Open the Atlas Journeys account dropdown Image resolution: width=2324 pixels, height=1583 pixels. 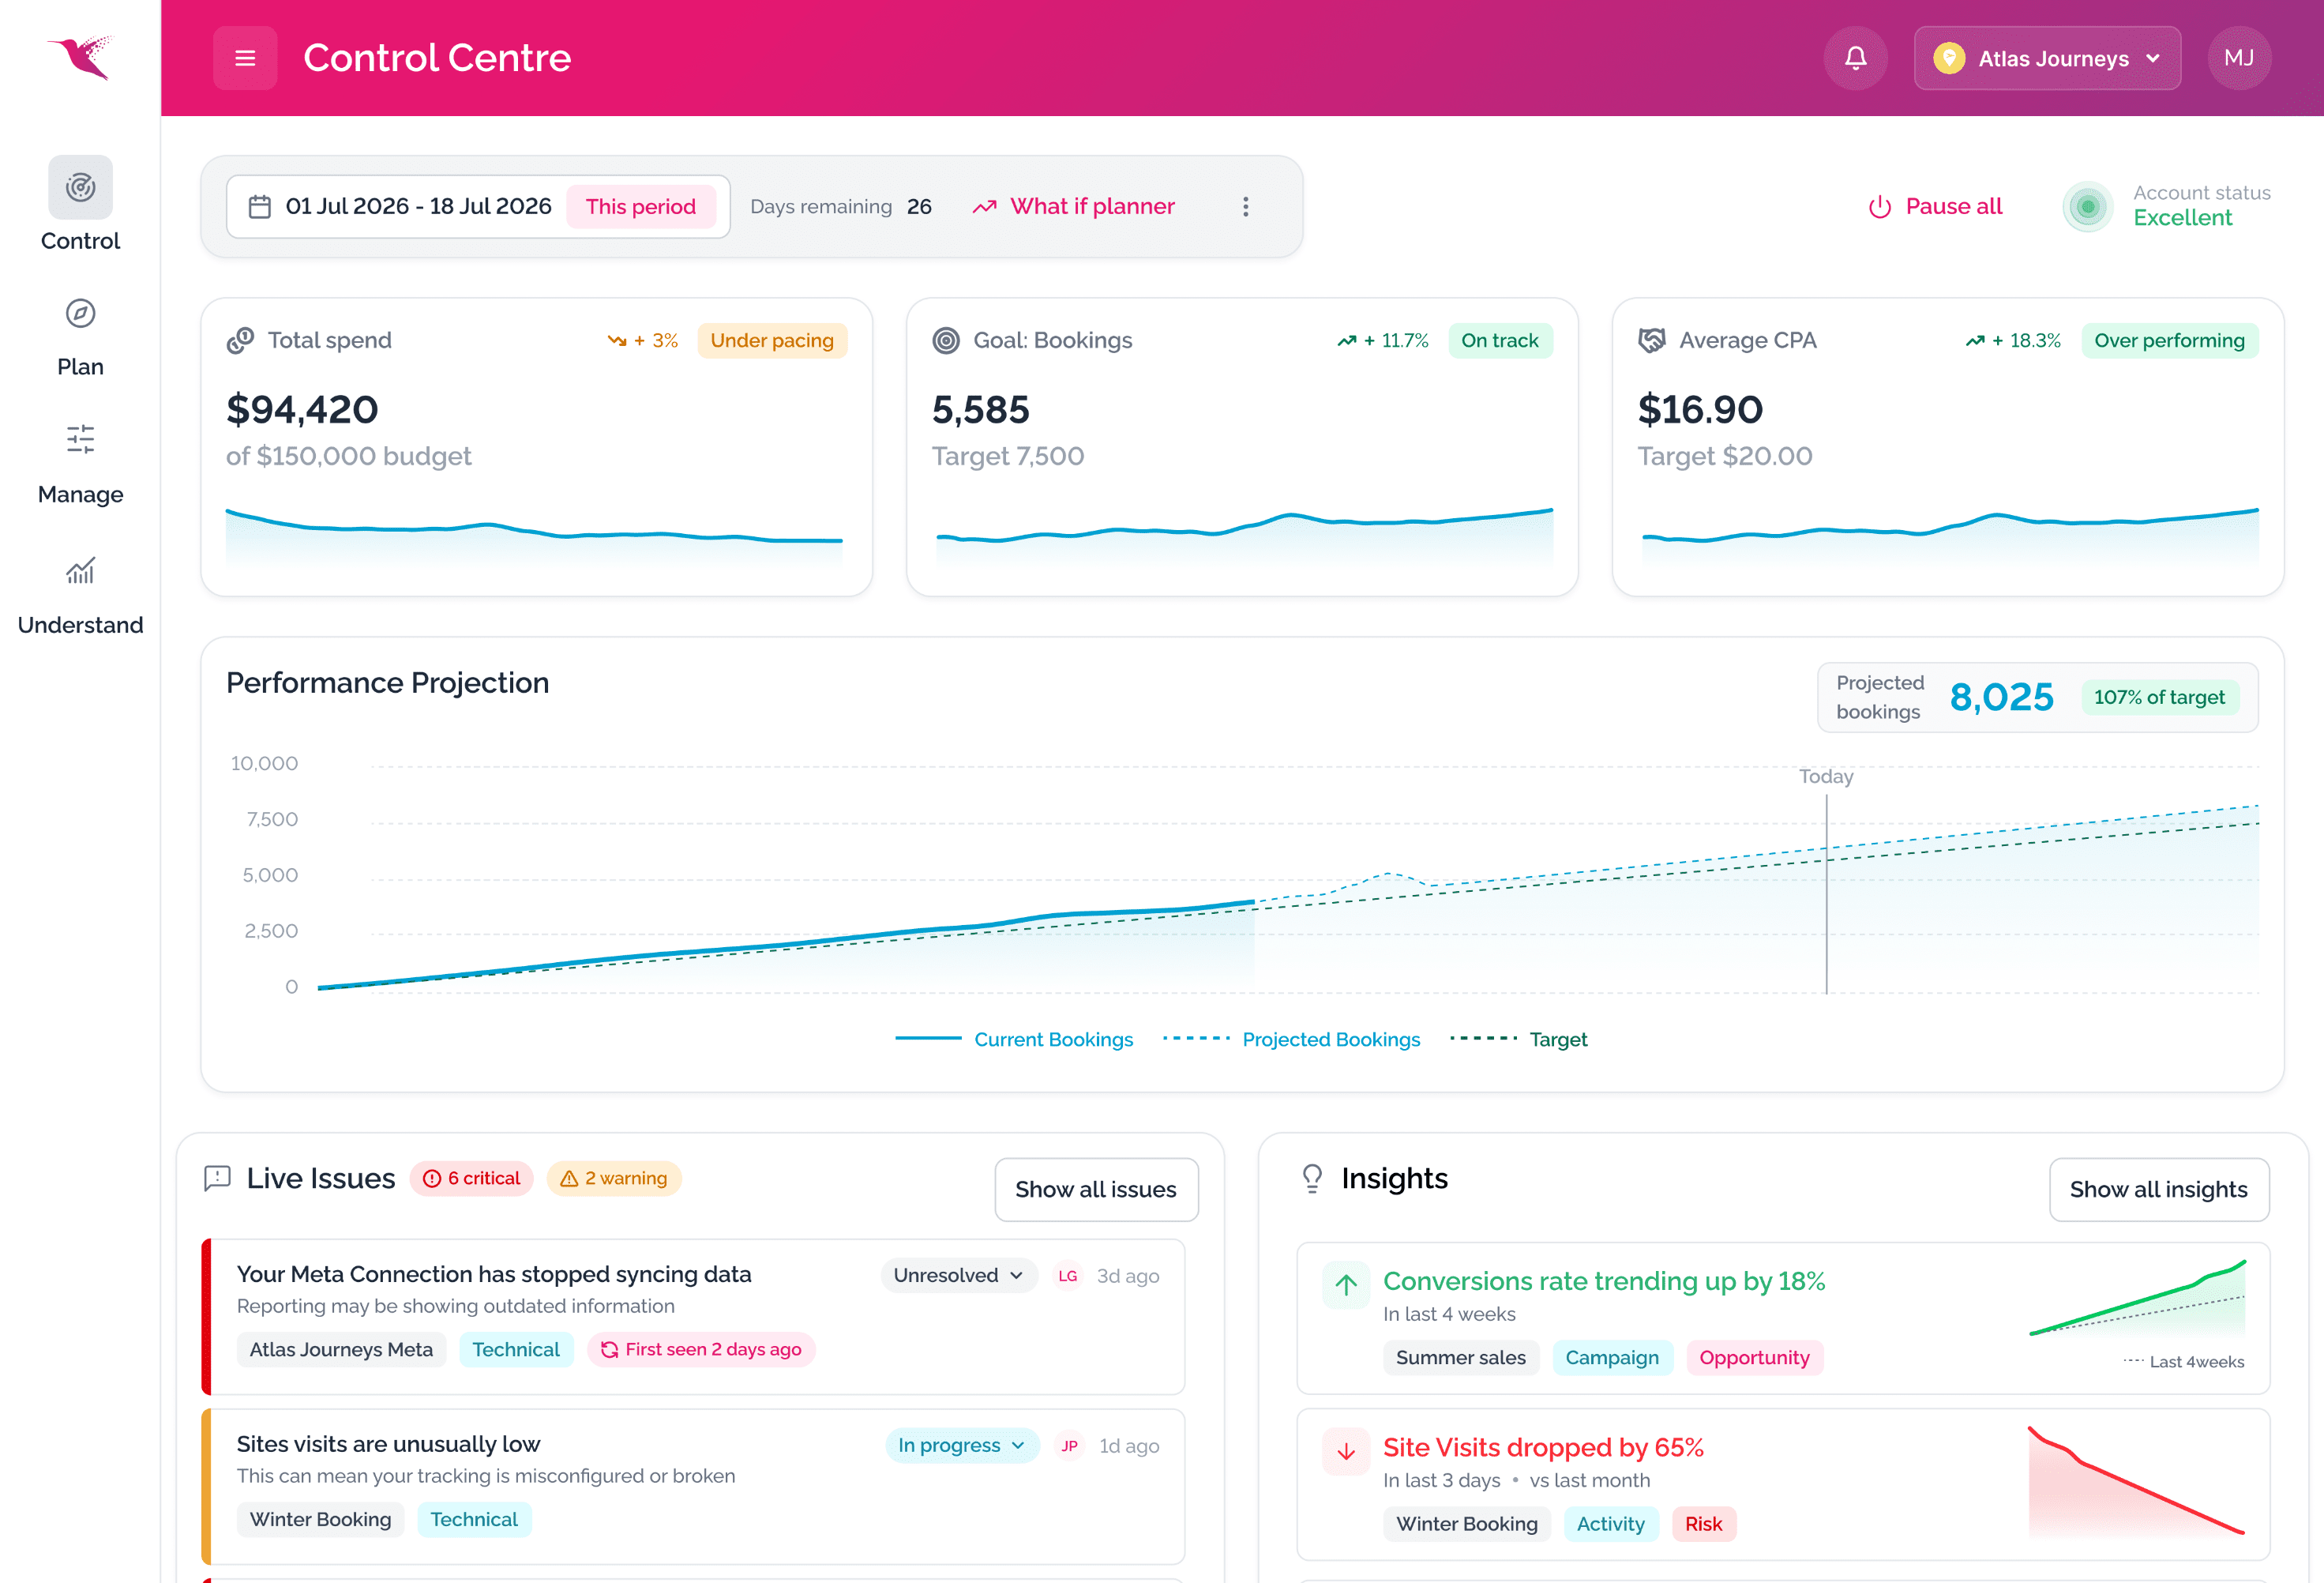pyautogui.click(x=2047, y=58)
